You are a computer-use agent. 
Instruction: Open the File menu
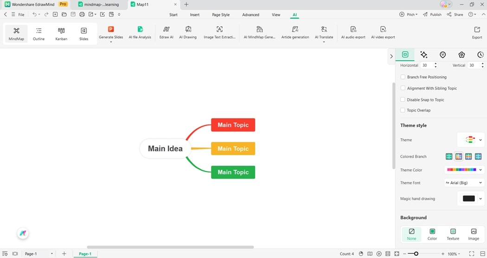tap(18, 14)
